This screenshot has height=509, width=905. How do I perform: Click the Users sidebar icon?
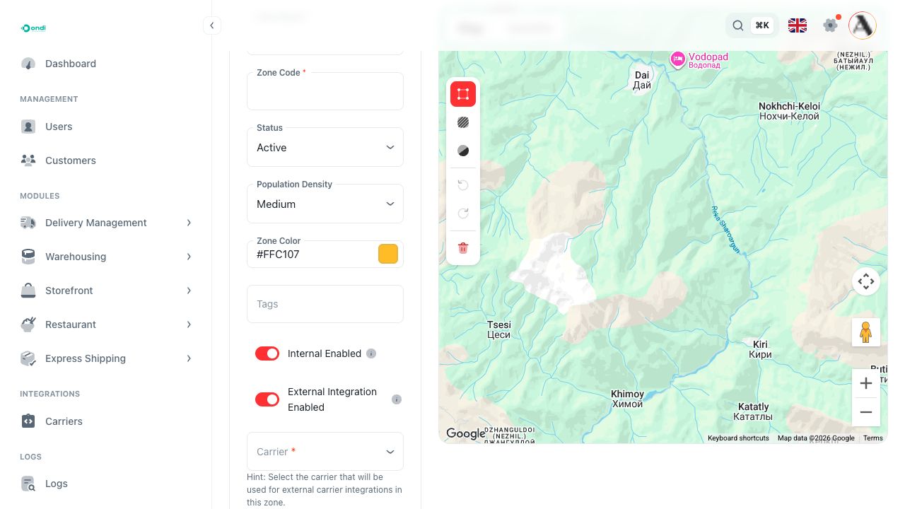point(28,127)
